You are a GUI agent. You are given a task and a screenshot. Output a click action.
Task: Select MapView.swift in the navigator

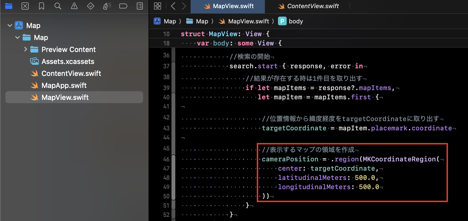(74, 97)
